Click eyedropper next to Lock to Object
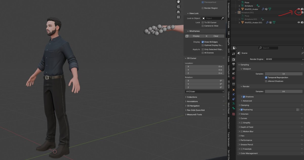Image resolution: width=304 pixels, height=160 pixels. 222,18
